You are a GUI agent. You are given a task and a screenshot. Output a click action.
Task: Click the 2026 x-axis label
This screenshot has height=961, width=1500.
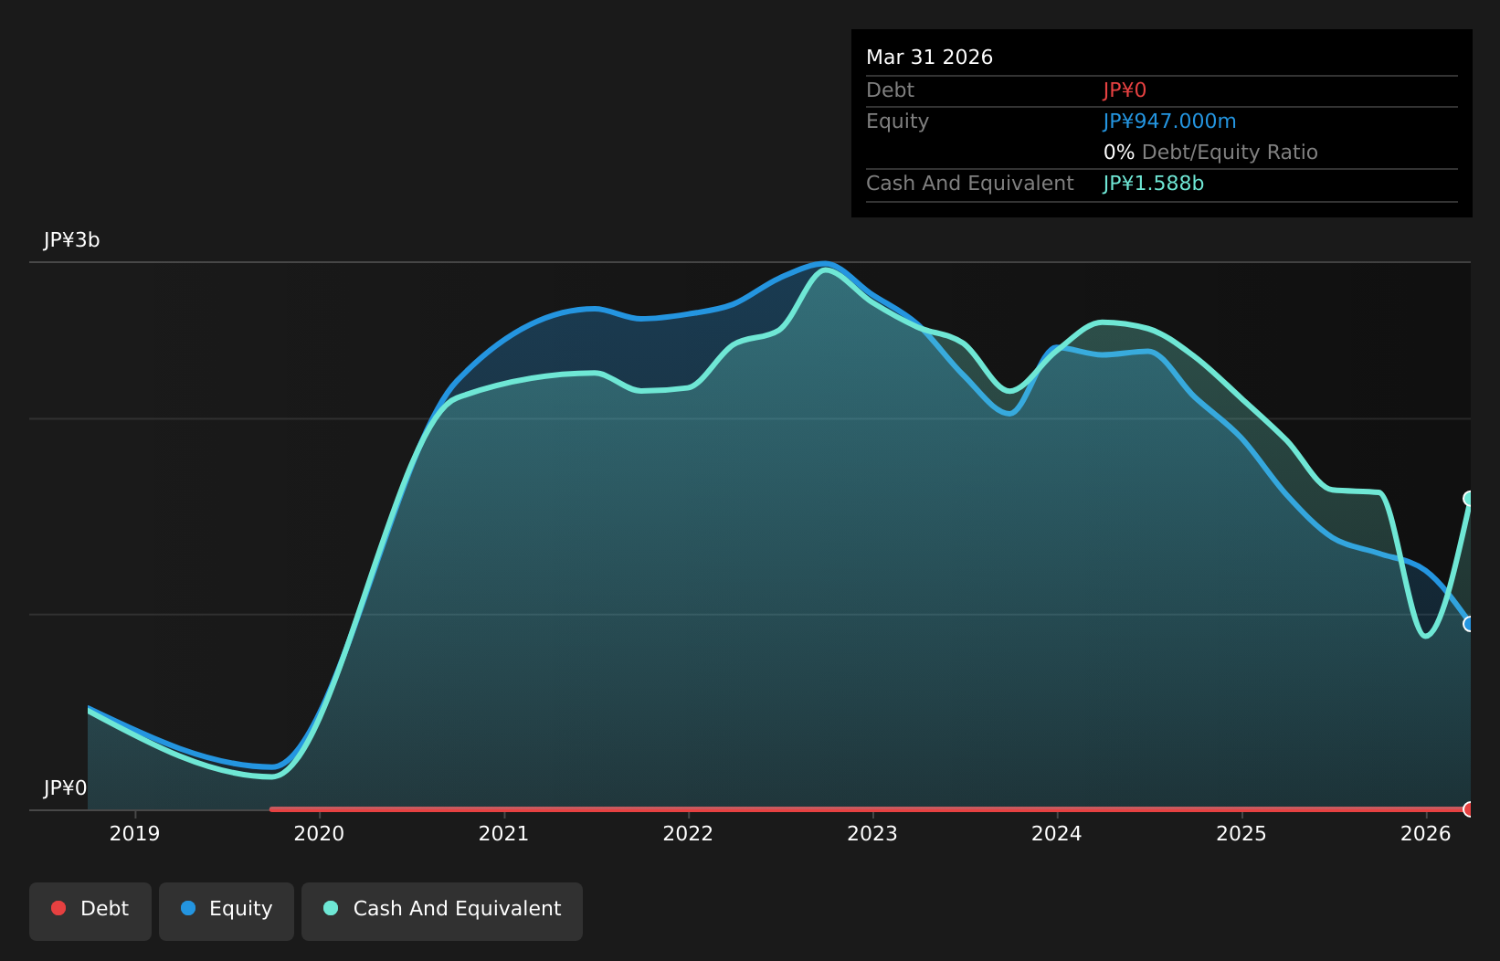point(1426,834)
